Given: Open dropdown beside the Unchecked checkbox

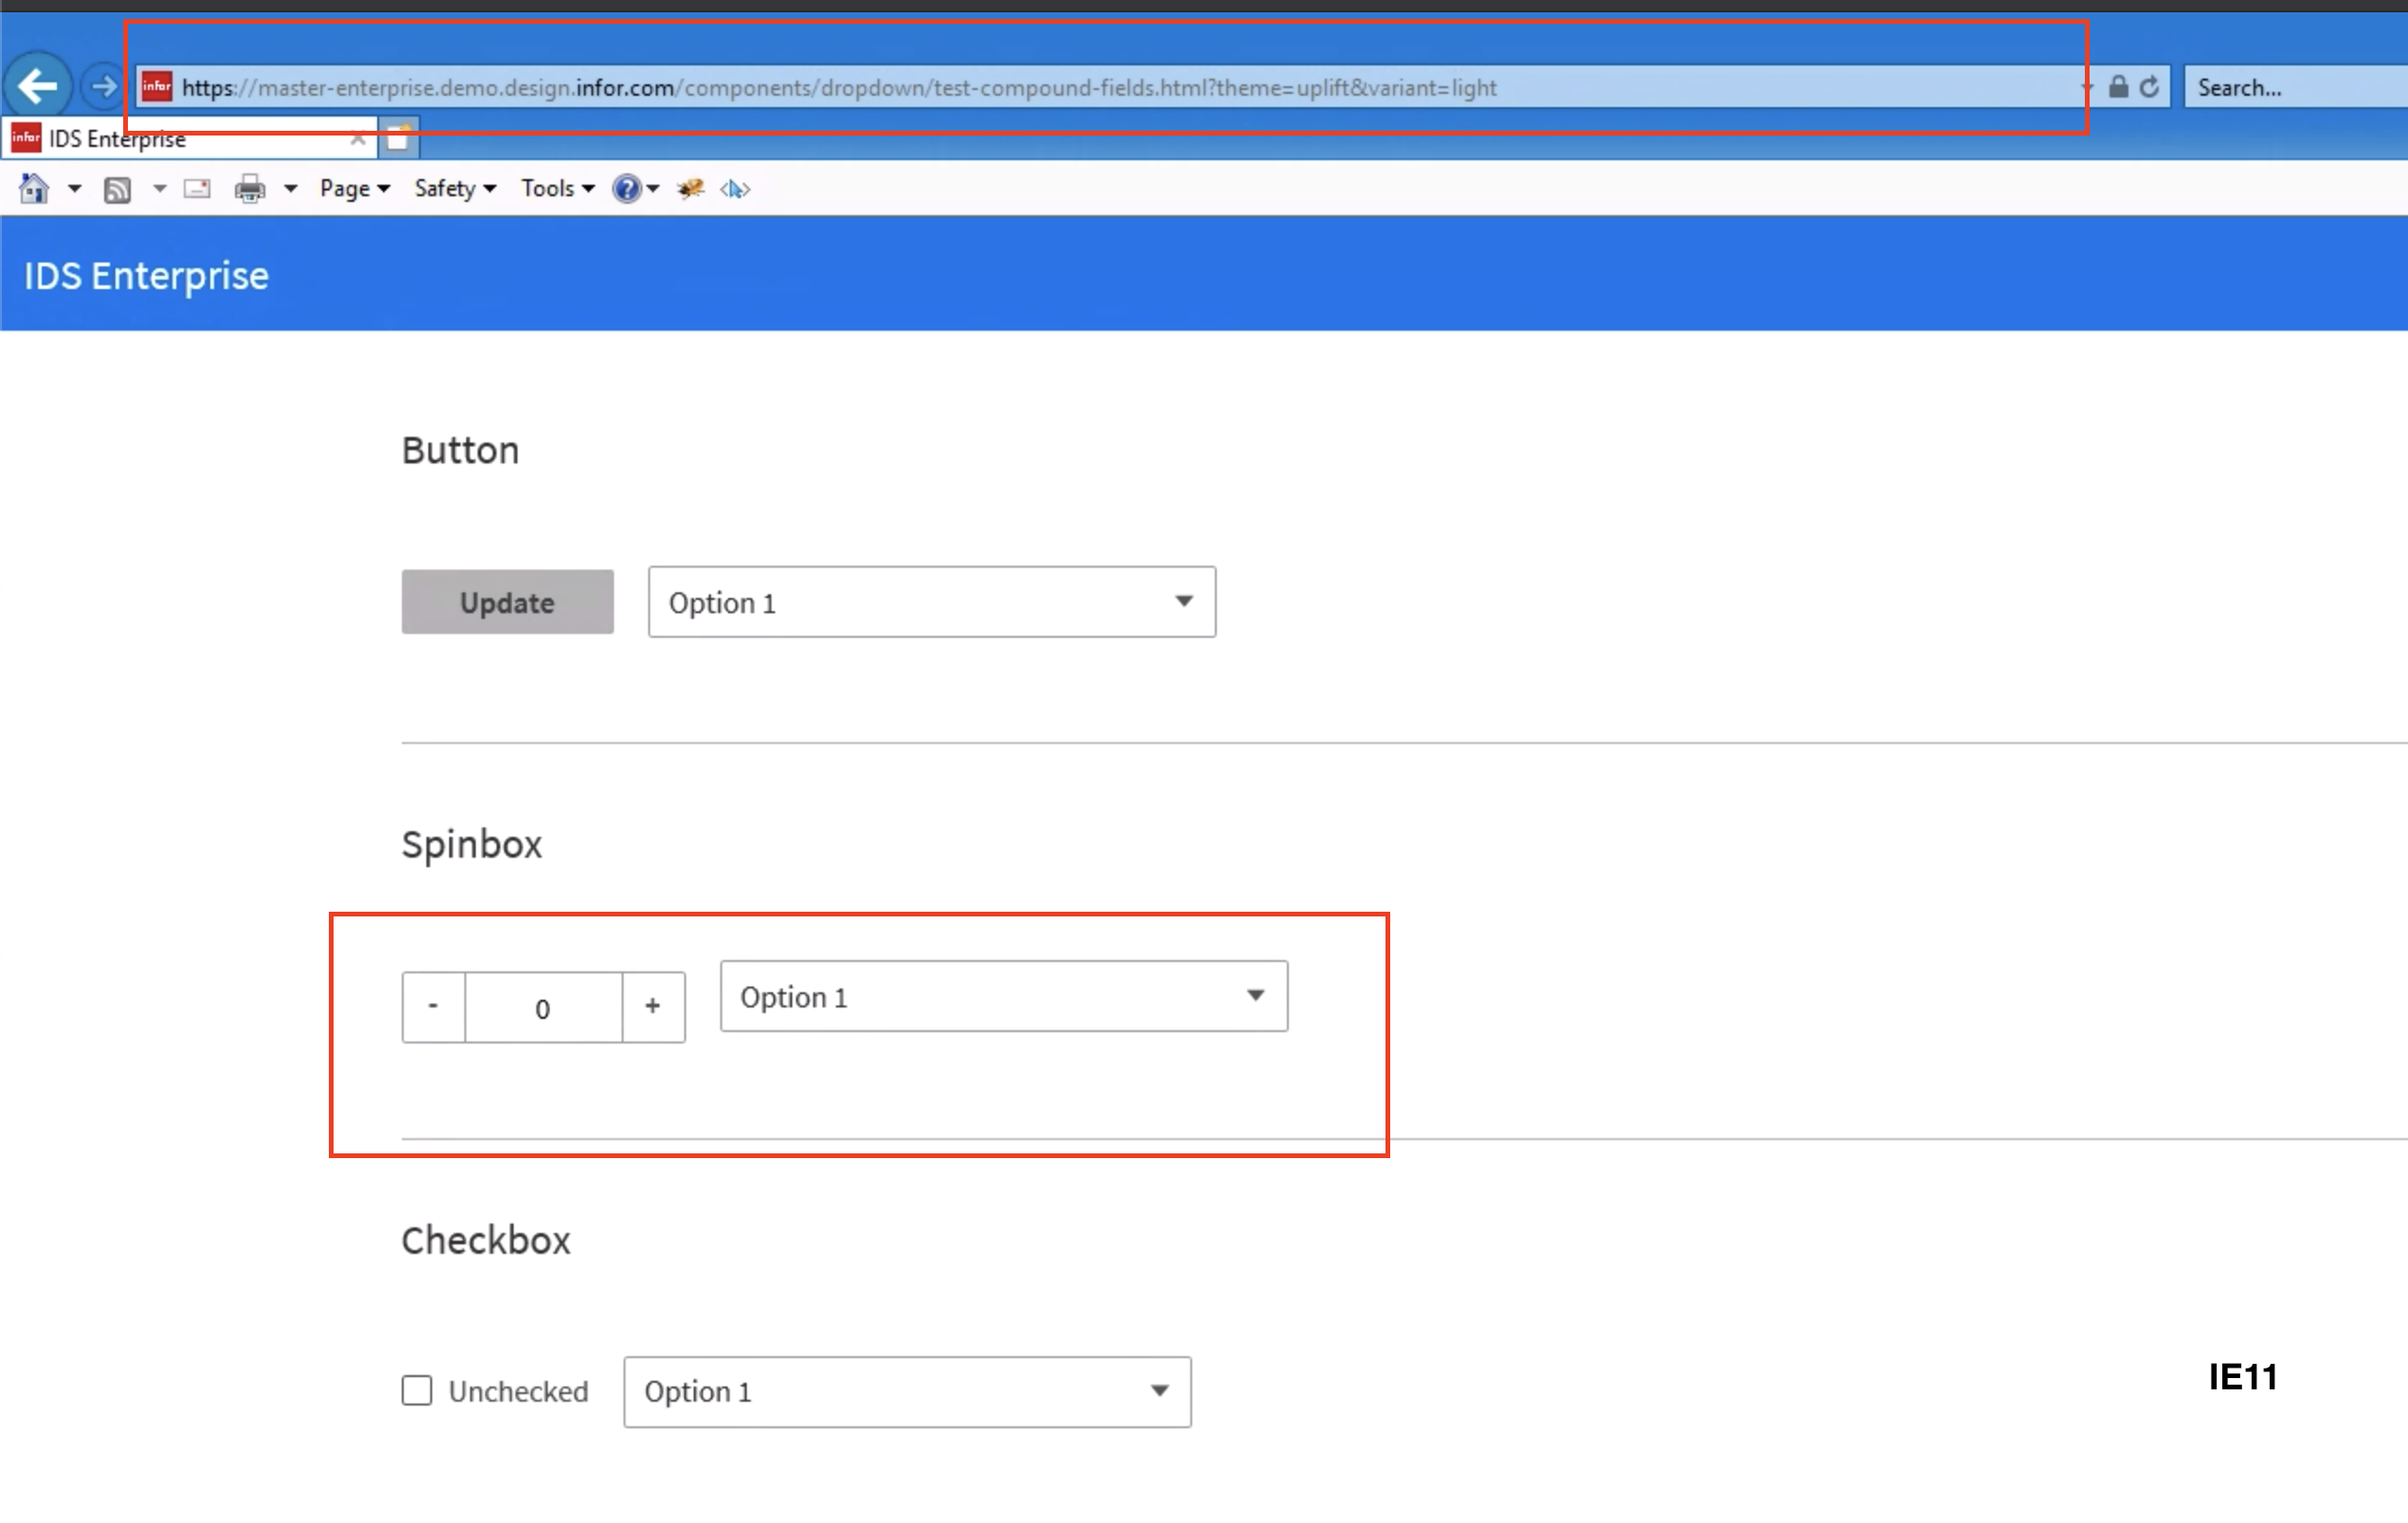Looking at the screenshot, I should 906,1391.
